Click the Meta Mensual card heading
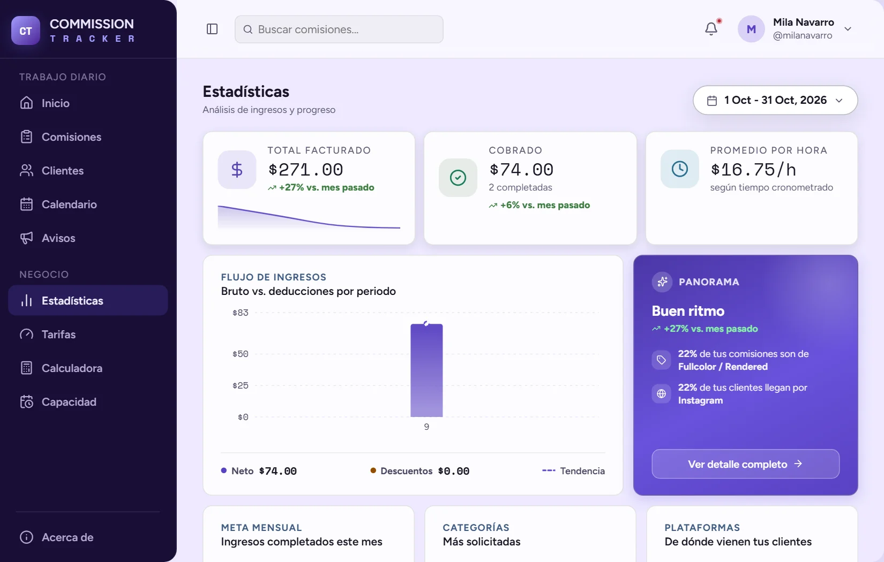Screen dimensions: 884x562 click(x=261, y=528)
